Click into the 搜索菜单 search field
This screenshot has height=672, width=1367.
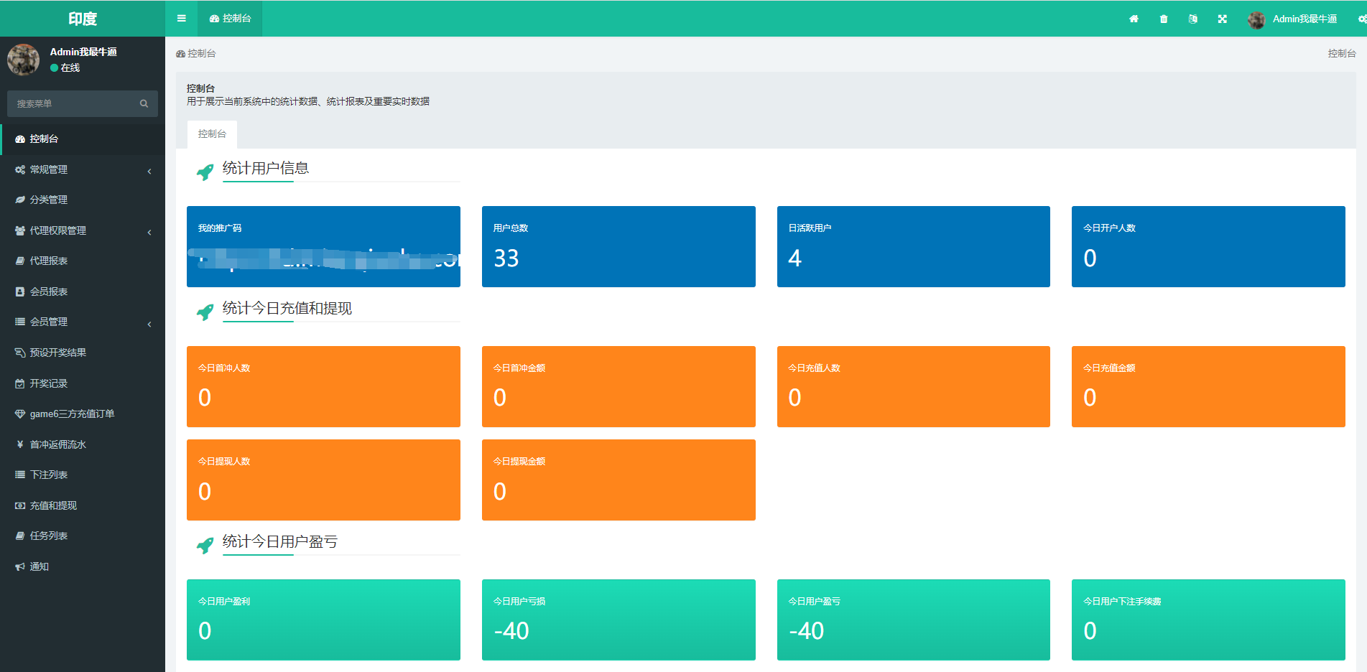click(72, 103)
